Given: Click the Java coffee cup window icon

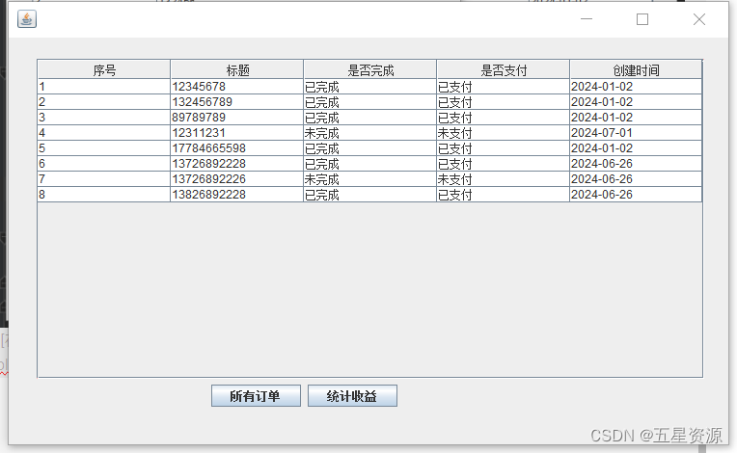Looking at the screenshot, I should pos(27,19).
